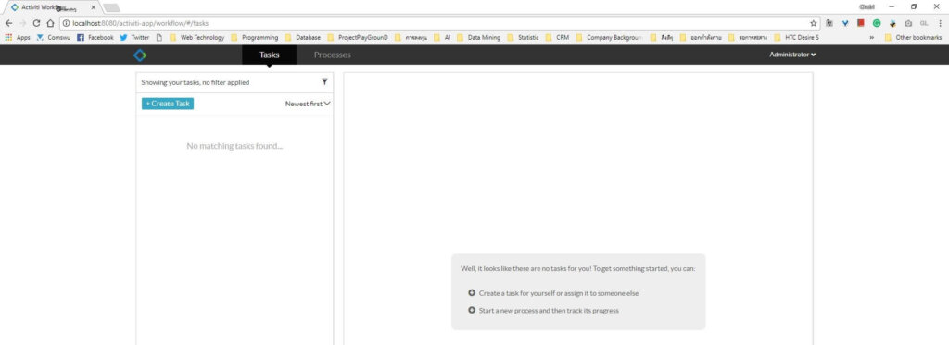The height and width of the screenshot is (345, 949).
Task: Open Other bookmarks folder
Action: pyautogui.click(x=913, y=38)
